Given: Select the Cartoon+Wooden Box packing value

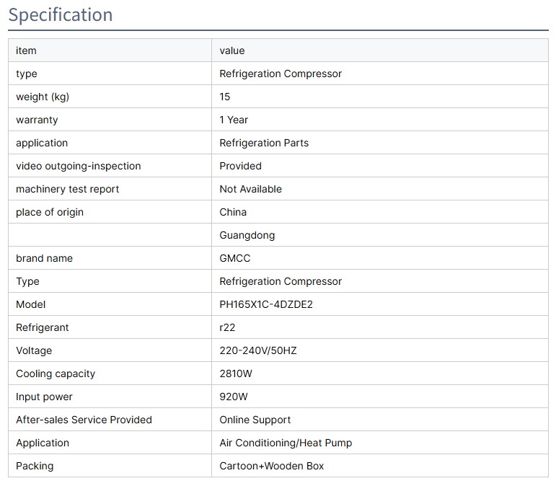Looking at the screenshot, I should click(271, 466).
